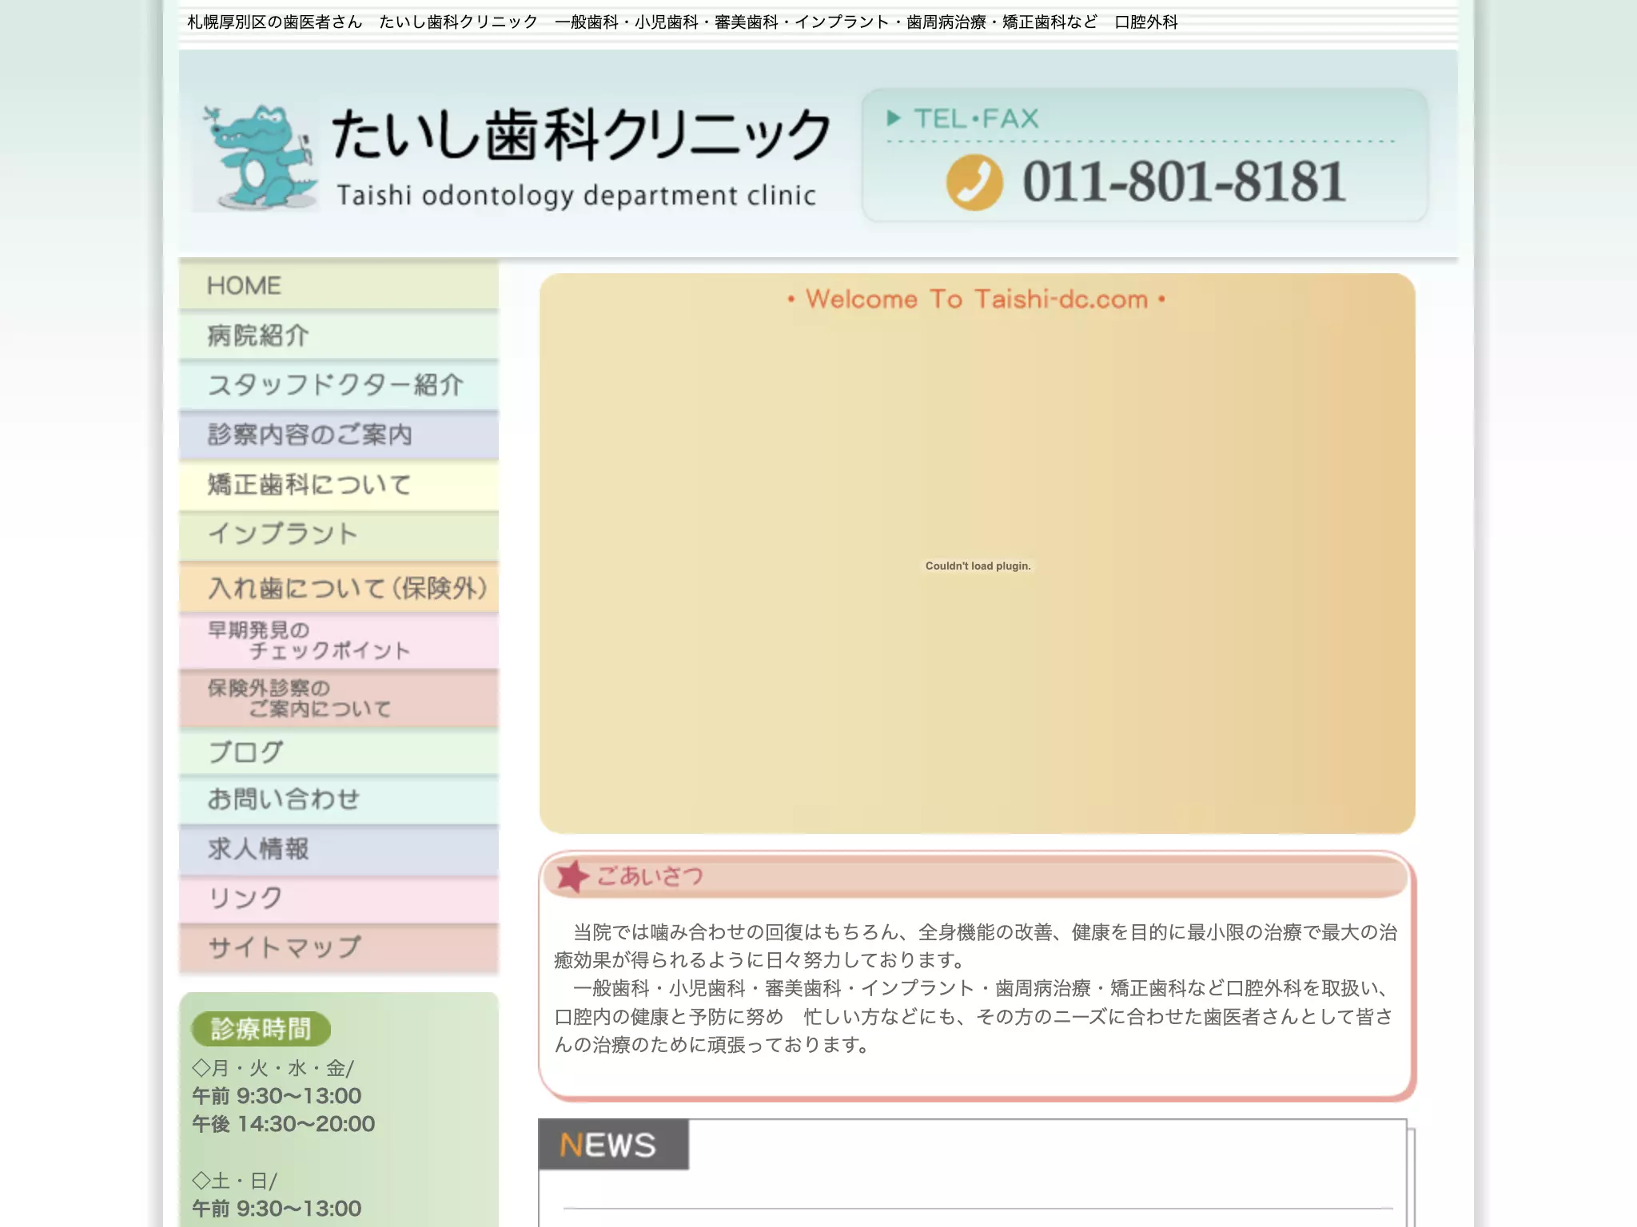Image resolution: width=1637 pixels, height=1227 pixels.
Task: Click top tagline 札幌厚別区の歯医者さん
Action: [x=275, y=22]
